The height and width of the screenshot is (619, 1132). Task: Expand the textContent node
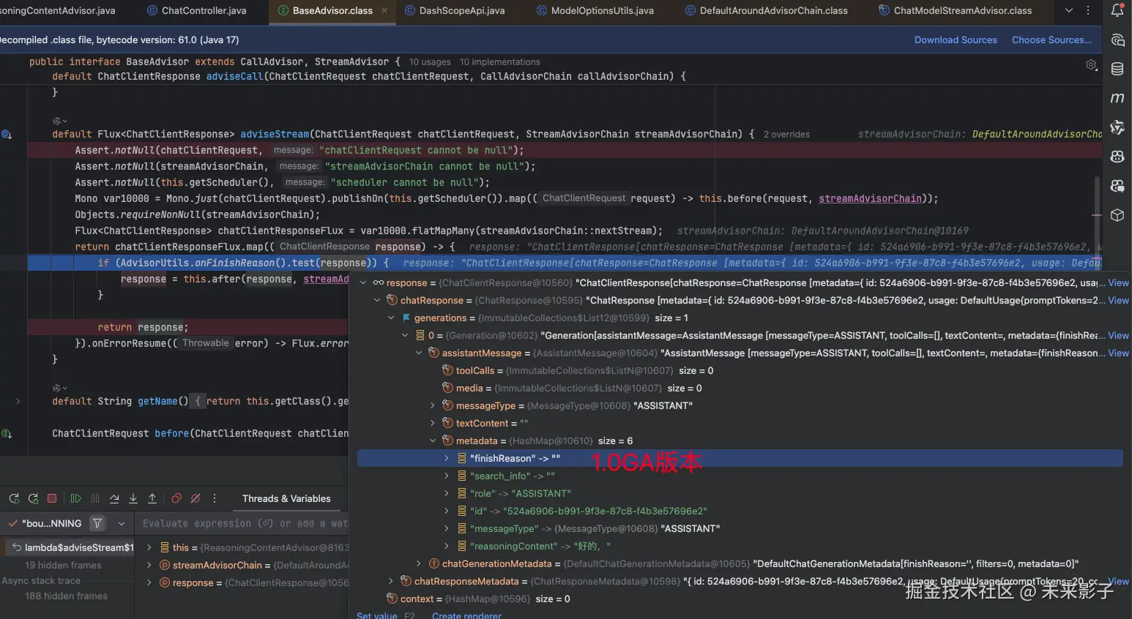[433, 424]
